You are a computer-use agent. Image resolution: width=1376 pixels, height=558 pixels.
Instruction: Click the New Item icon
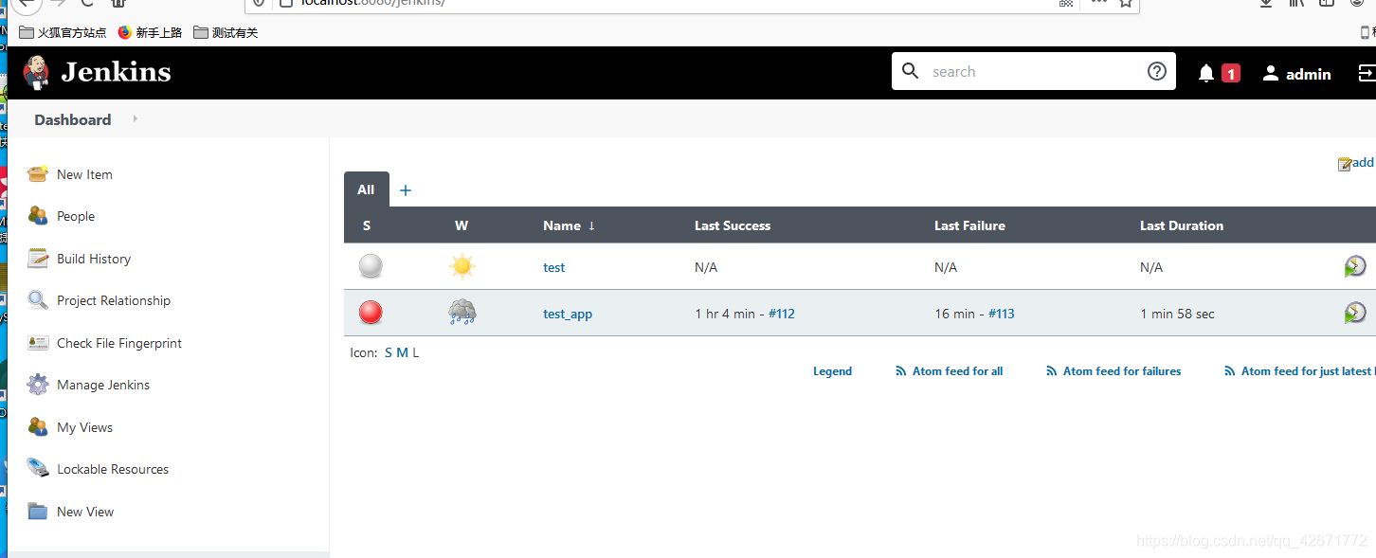pyautogui.click(x=38, y=173)
